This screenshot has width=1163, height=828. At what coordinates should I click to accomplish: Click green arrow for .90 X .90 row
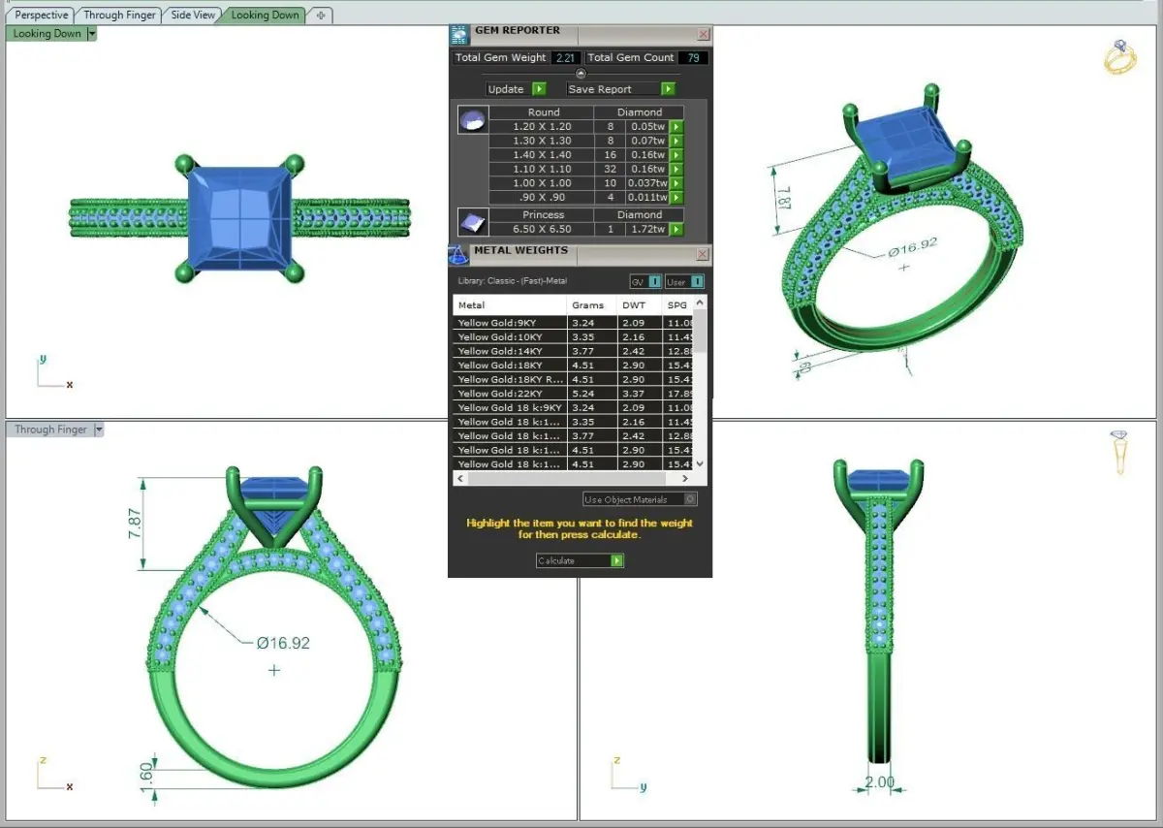(x=676, y=198)
